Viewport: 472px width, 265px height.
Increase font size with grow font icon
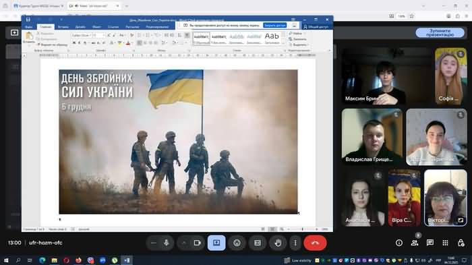109,35
